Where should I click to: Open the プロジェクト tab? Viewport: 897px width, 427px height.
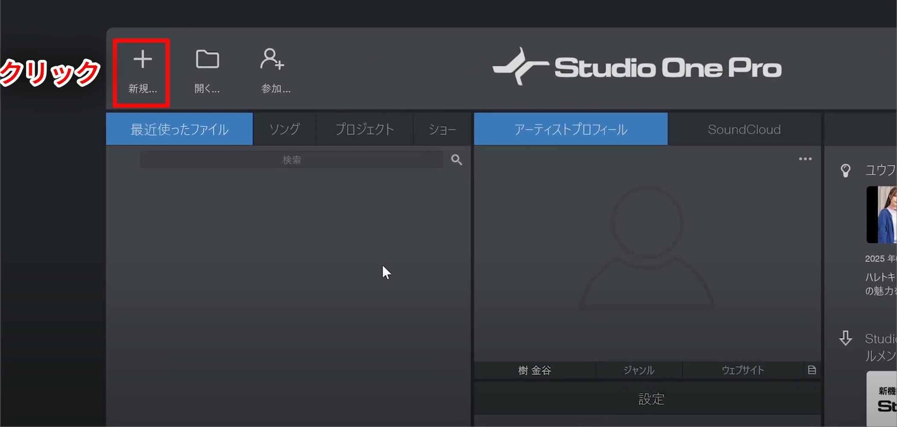click(364, 129)
